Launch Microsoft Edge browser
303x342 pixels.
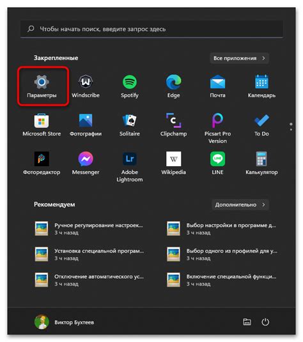click(173, 86)
